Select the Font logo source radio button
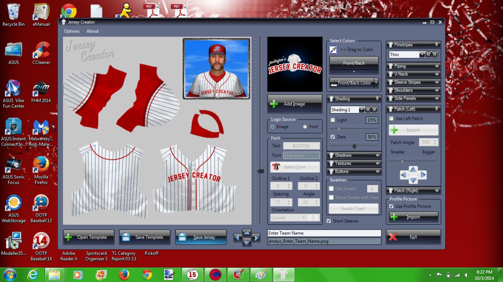This screenshot has height=282, width=503. pos(305,127)
